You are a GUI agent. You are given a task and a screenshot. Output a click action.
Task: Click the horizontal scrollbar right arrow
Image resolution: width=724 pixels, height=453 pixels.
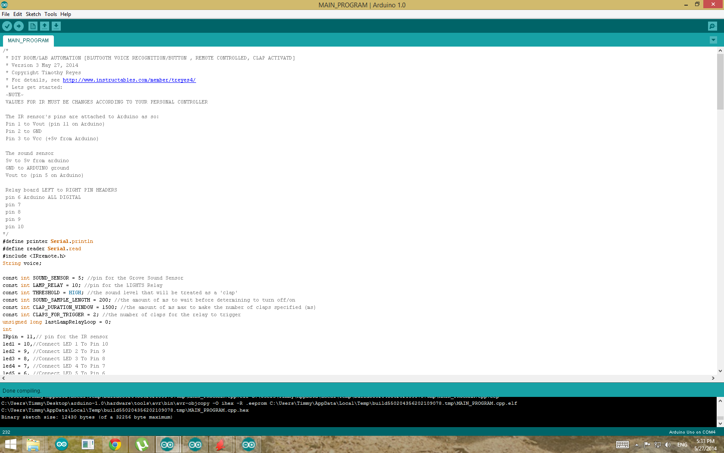(x=713, y=378)
